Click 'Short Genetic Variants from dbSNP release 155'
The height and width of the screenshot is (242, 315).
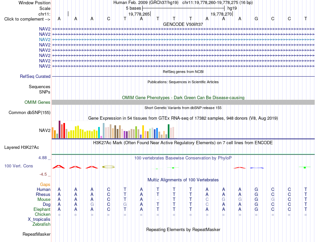pos(183,108)
